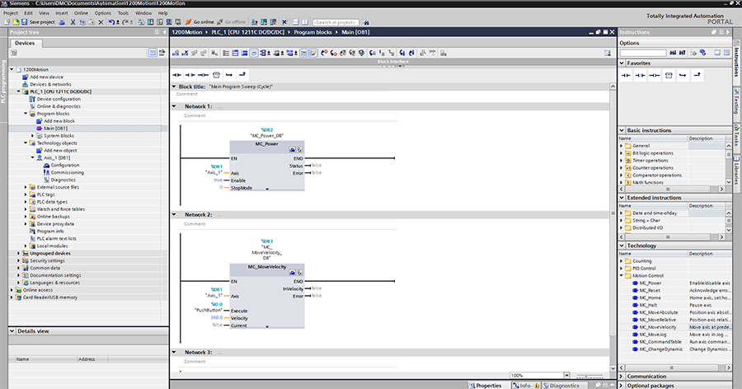Click the Search in project field
This screenshot has height=389, width=742.
tap(336, 22)
